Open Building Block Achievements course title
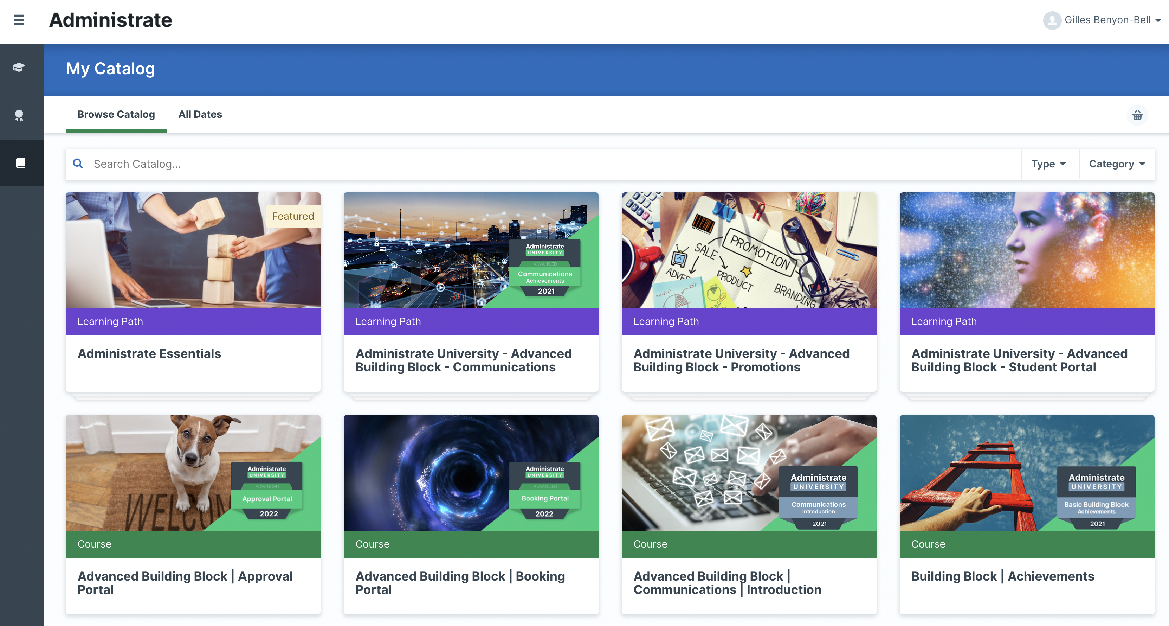Image resolution: width=1169 pixels, height=626 pixels. tap(1003, 576)
